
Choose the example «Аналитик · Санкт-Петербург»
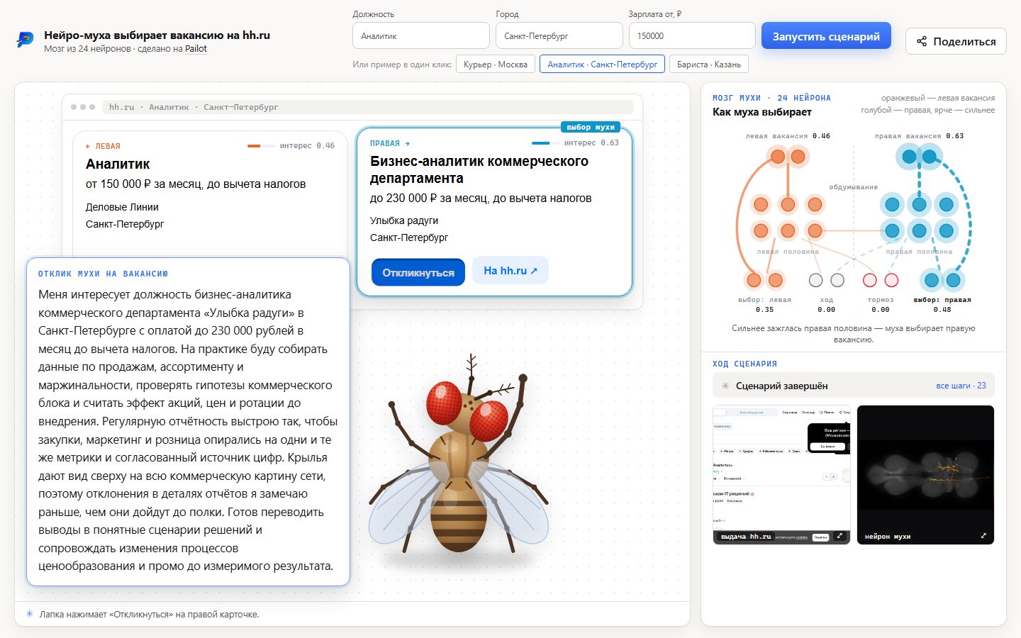(603, 65)
